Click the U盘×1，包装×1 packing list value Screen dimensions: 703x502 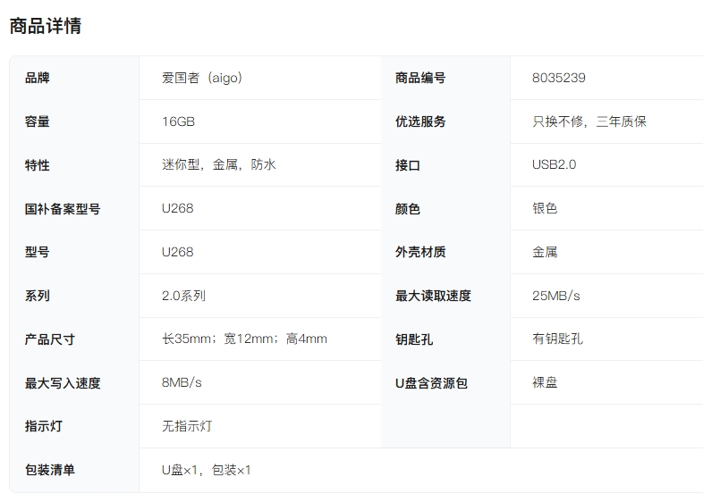(206, 470)
